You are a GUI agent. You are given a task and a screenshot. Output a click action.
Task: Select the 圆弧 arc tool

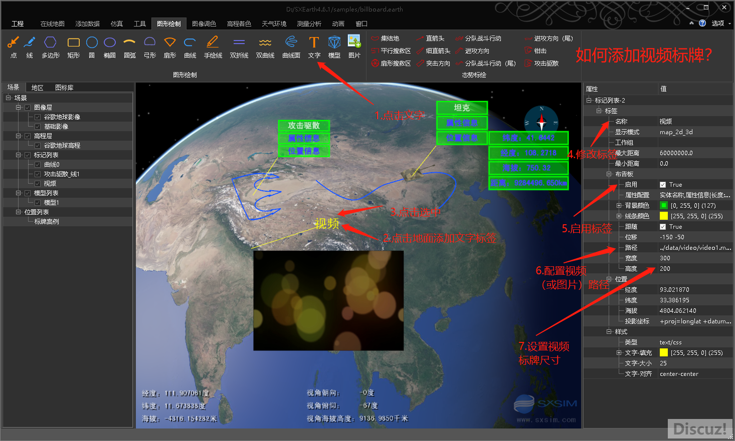(130, 47)
